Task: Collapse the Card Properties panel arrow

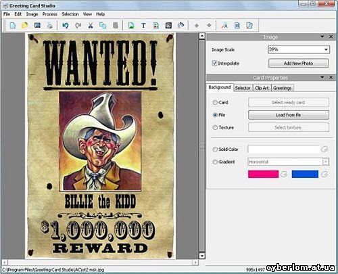Action: (x=322, y=77)
